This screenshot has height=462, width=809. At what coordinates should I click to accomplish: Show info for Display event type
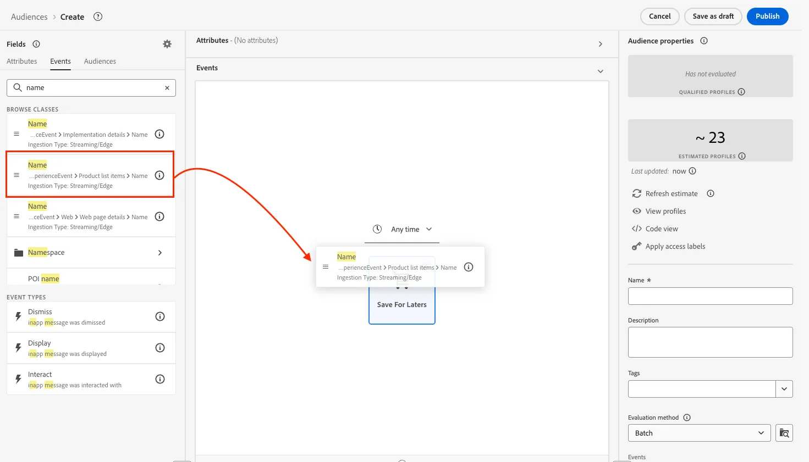point(160,348)
